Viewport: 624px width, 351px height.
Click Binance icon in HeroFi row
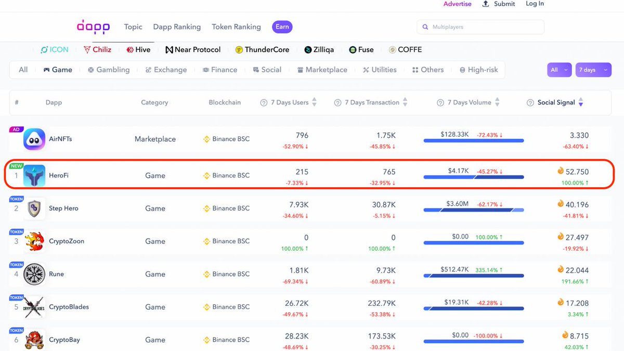point(206,175)
